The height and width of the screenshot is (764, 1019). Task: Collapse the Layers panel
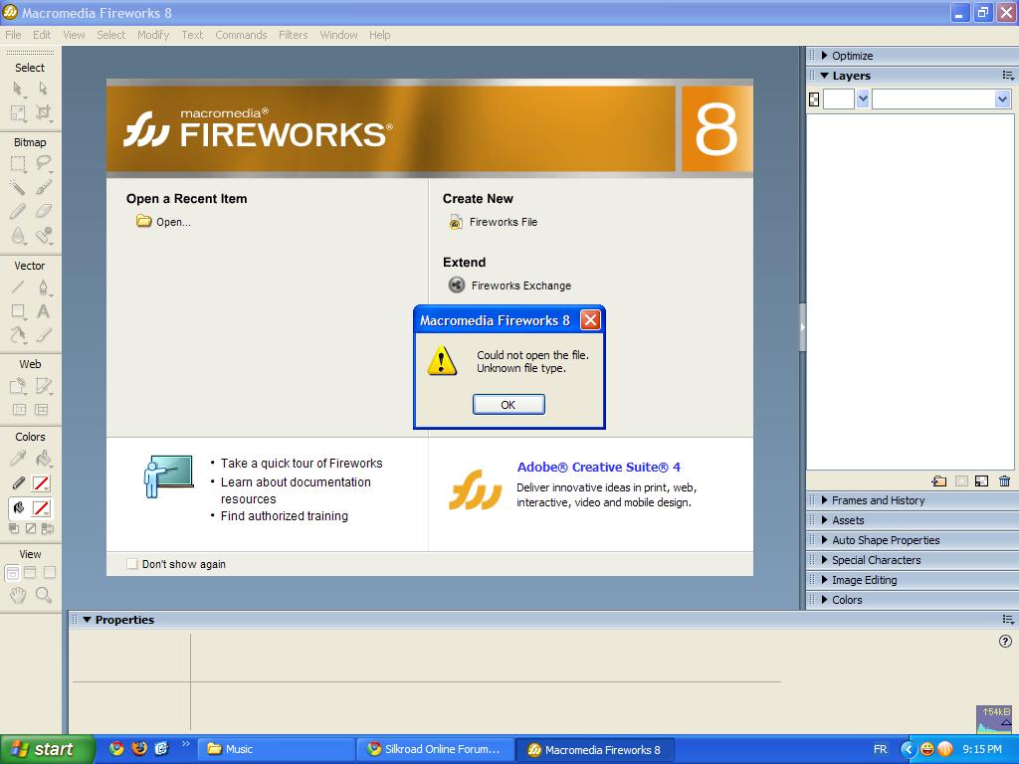(825, 76)
